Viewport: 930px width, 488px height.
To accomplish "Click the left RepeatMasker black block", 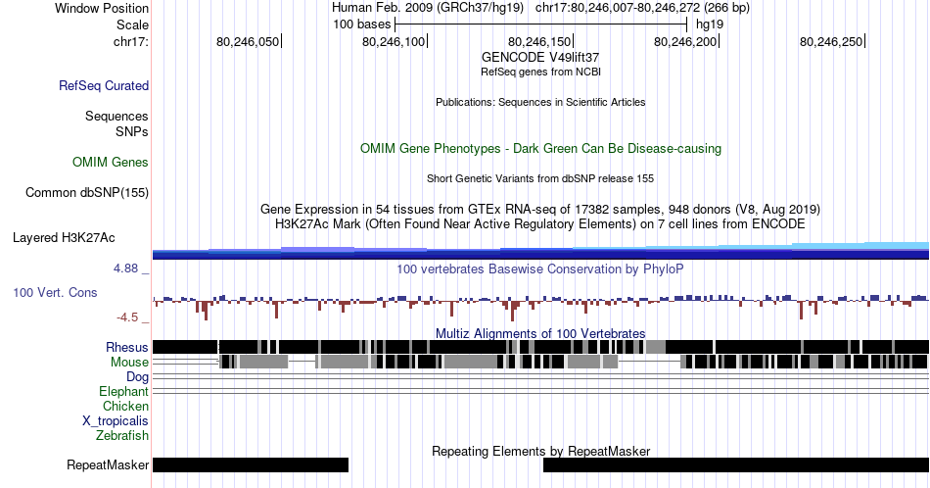I will [251, 464].
